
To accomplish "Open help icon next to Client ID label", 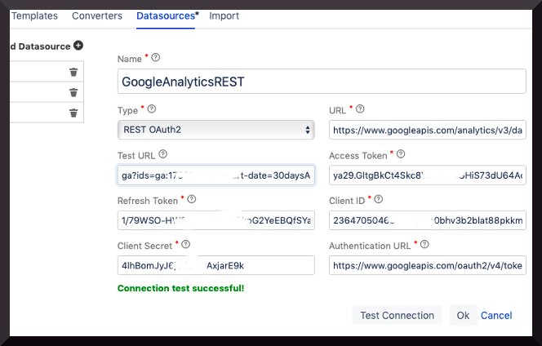I will click(379, 199).
